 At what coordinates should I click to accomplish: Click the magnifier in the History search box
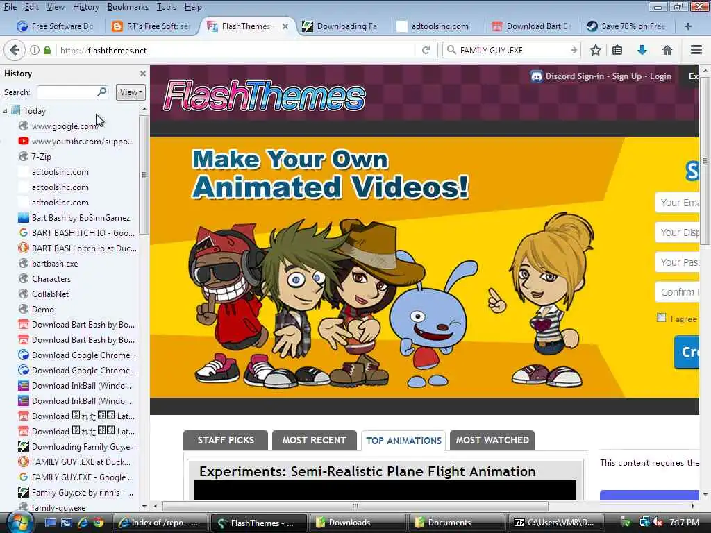point(102,92)
